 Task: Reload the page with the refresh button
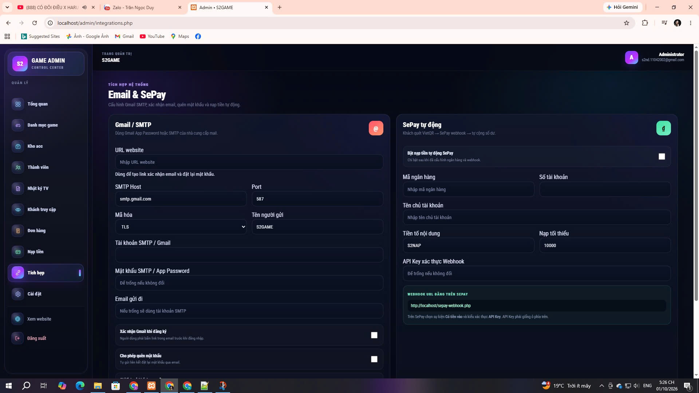click(35, 23)
